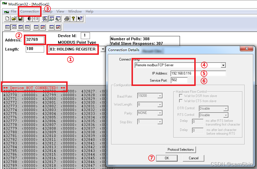This screenshot has height=169, width=257.
Task: Open the File menu
Action: (13, 11)
